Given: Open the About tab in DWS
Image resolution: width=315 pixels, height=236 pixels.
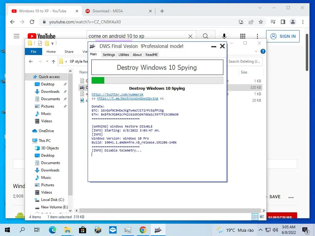Looking at the screenshot, I should pyautogui.click(x=137, y=55).
